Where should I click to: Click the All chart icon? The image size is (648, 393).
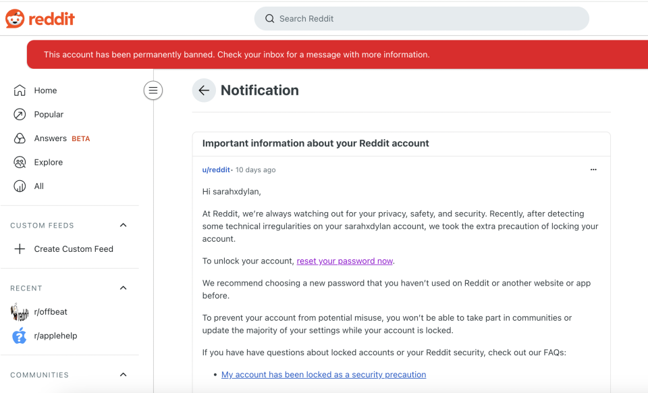click(20, 186)
